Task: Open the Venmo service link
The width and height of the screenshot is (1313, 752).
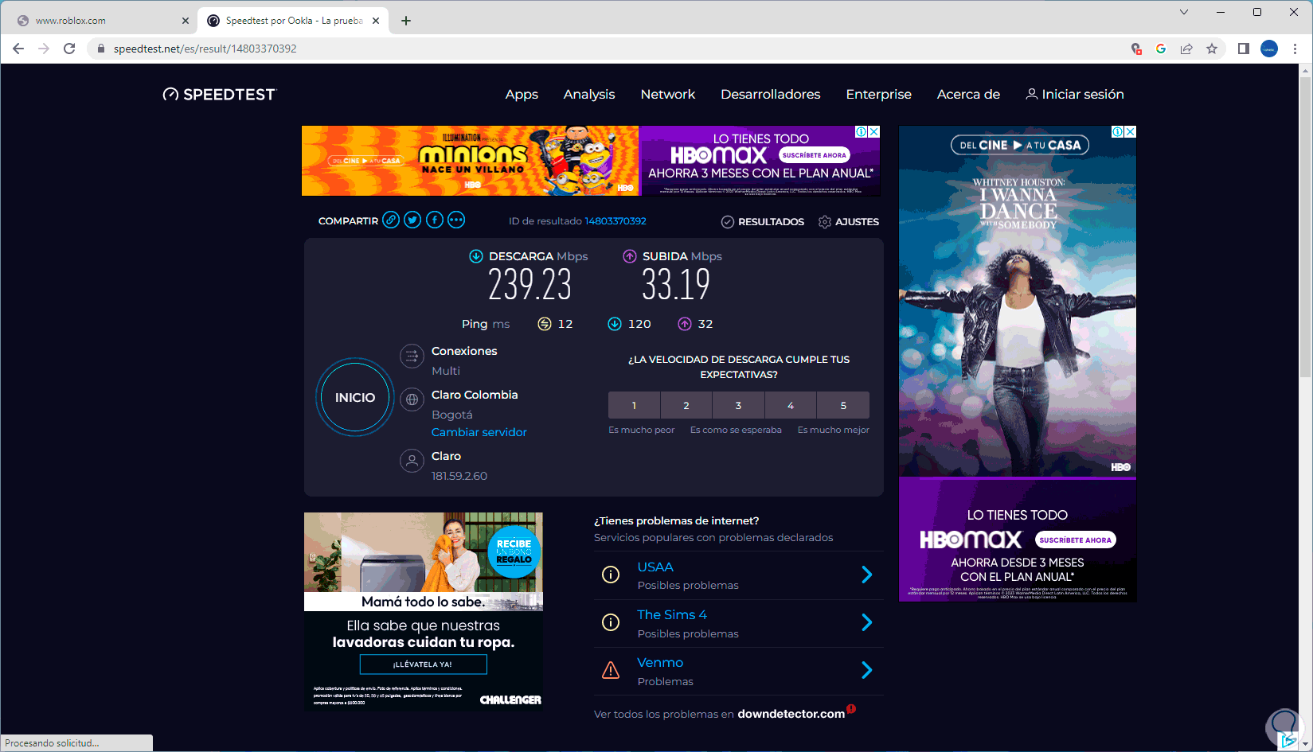Action: tap(660, 662)
